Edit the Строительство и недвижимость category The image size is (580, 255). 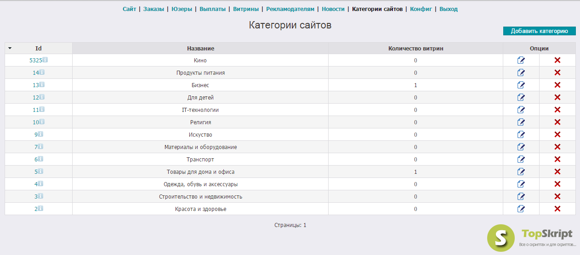click(521, 196)
